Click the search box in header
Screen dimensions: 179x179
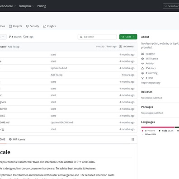(171, 6)
